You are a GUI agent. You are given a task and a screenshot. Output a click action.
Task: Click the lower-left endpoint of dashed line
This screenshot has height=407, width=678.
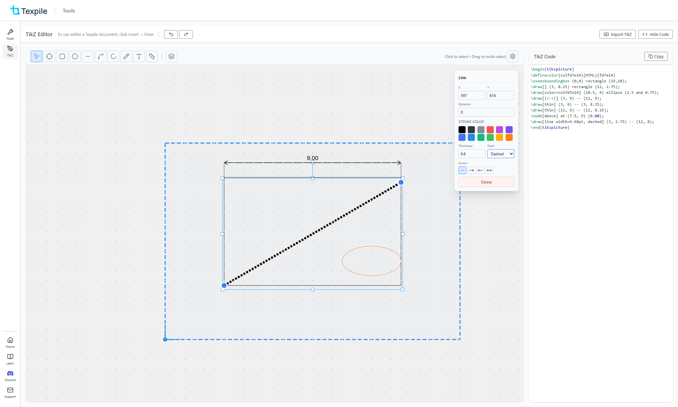pos(224,285)
